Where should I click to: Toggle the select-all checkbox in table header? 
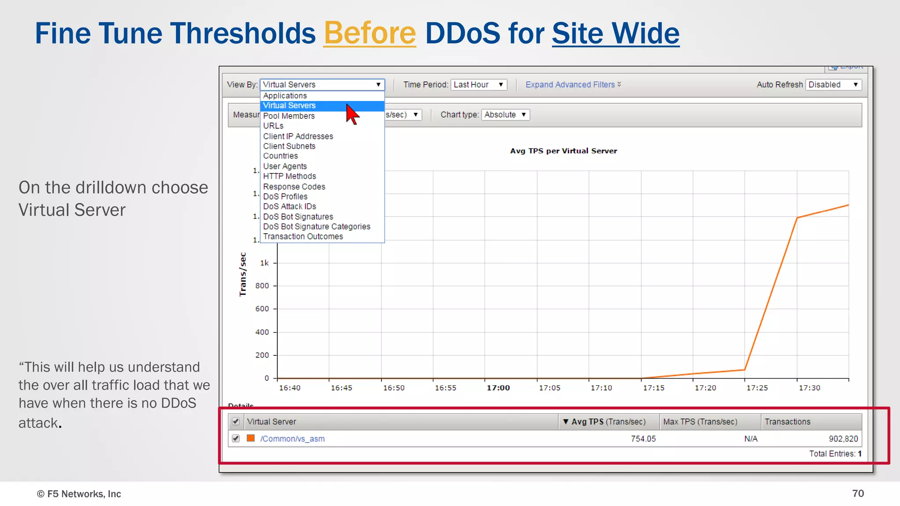pyautogui.click(x=236, y=422)
